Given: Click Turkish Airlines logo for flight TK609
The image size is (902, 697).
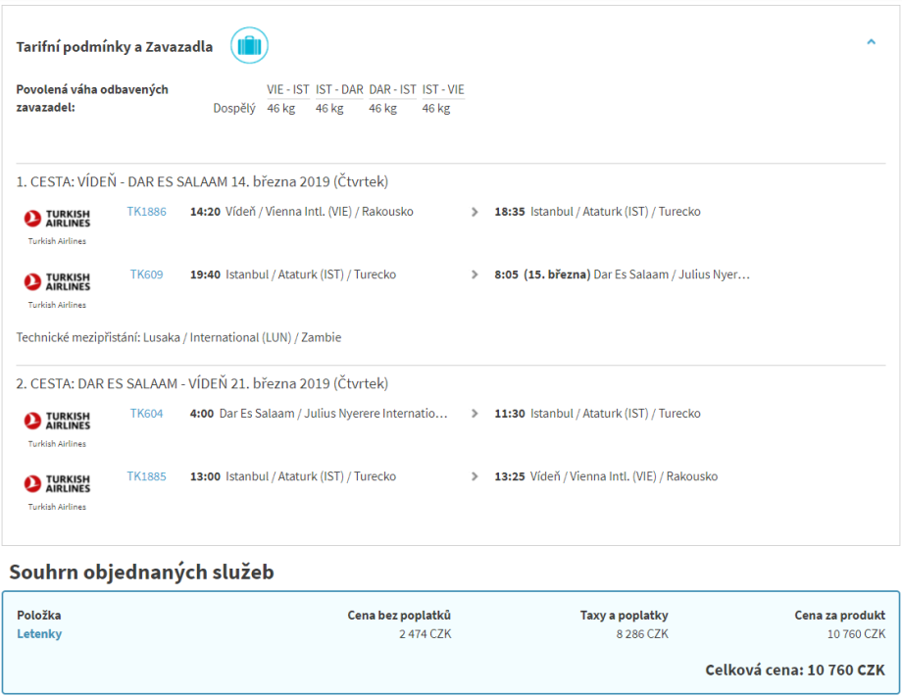Looking at the screenshot, I should [x=57, y=282].
